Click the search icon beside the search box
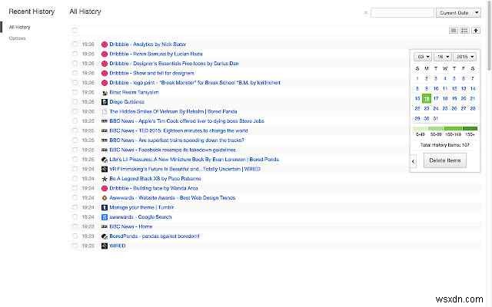The width and height of the screenshot is (492, 307). click(x=366, y=13)
